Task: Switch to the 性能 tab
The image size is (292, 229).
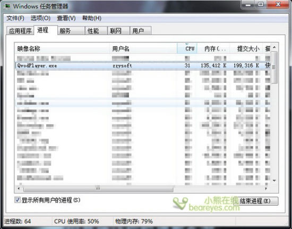Action: click(x=96, y=31)
